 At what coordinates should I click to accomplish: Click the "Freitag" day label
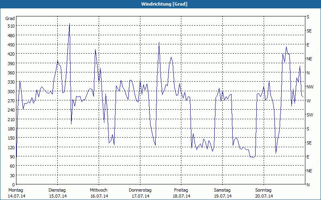coord(181,190)
